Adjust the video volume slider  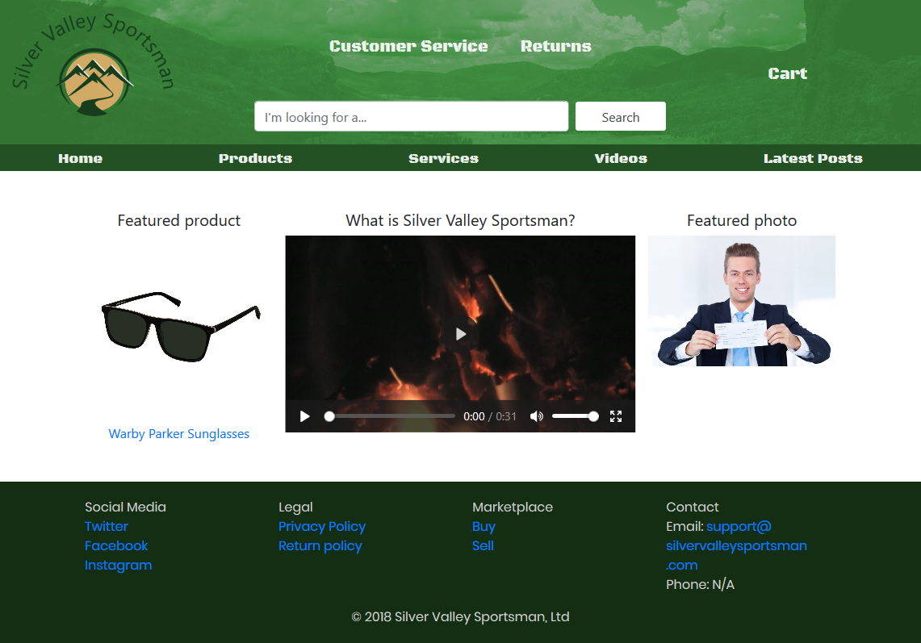coord(574,416)
